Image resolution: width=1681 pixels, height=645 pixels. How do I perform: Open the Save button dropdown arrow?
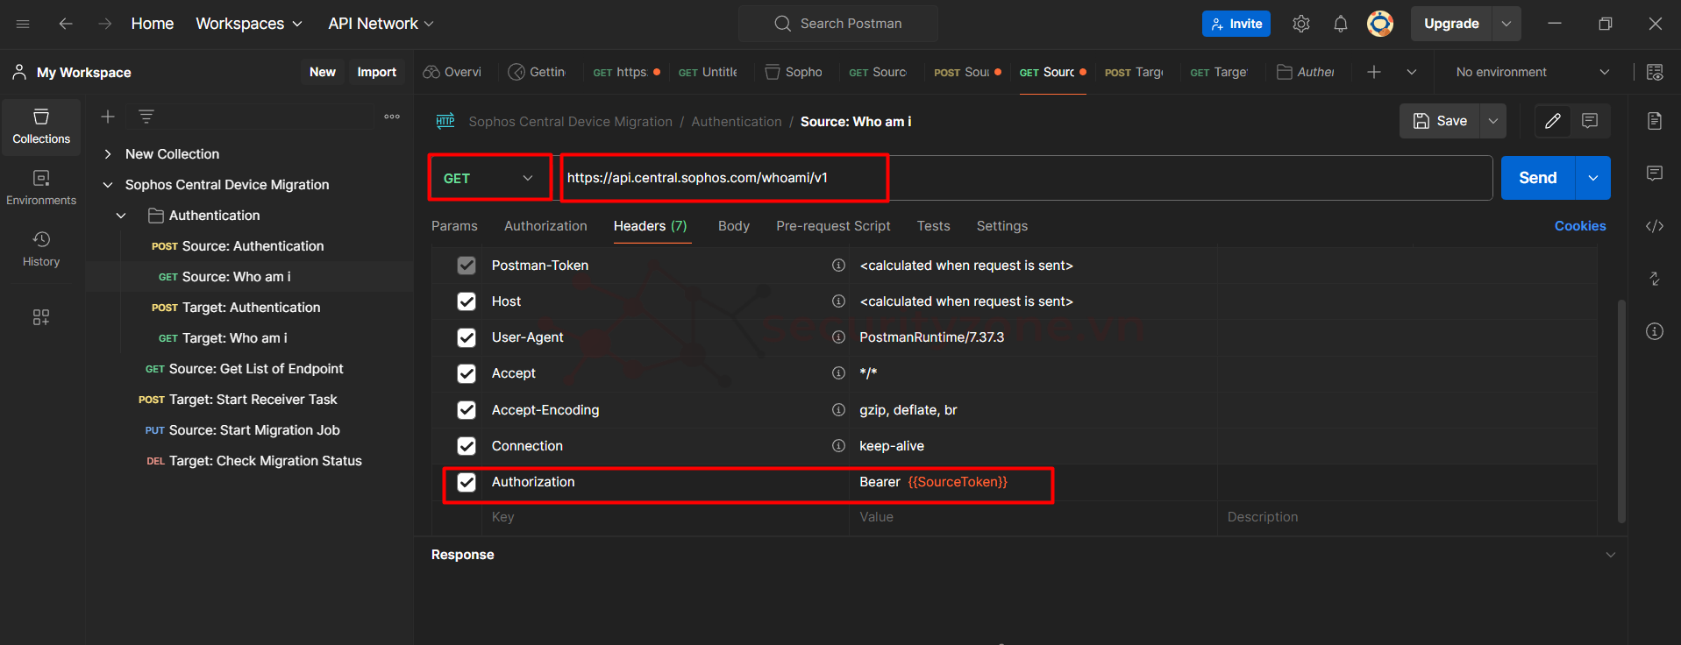[x=1493, y=121]
